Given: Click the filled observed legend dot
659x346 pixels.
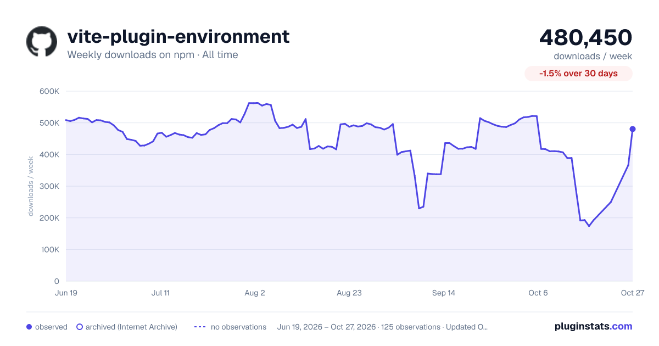Looking at the screenshot, I should coord(29,327).
